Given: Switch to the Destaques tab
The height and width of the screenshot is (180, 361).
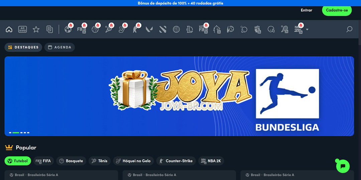Looking at the screenshot, I should (x=23, y=47).
